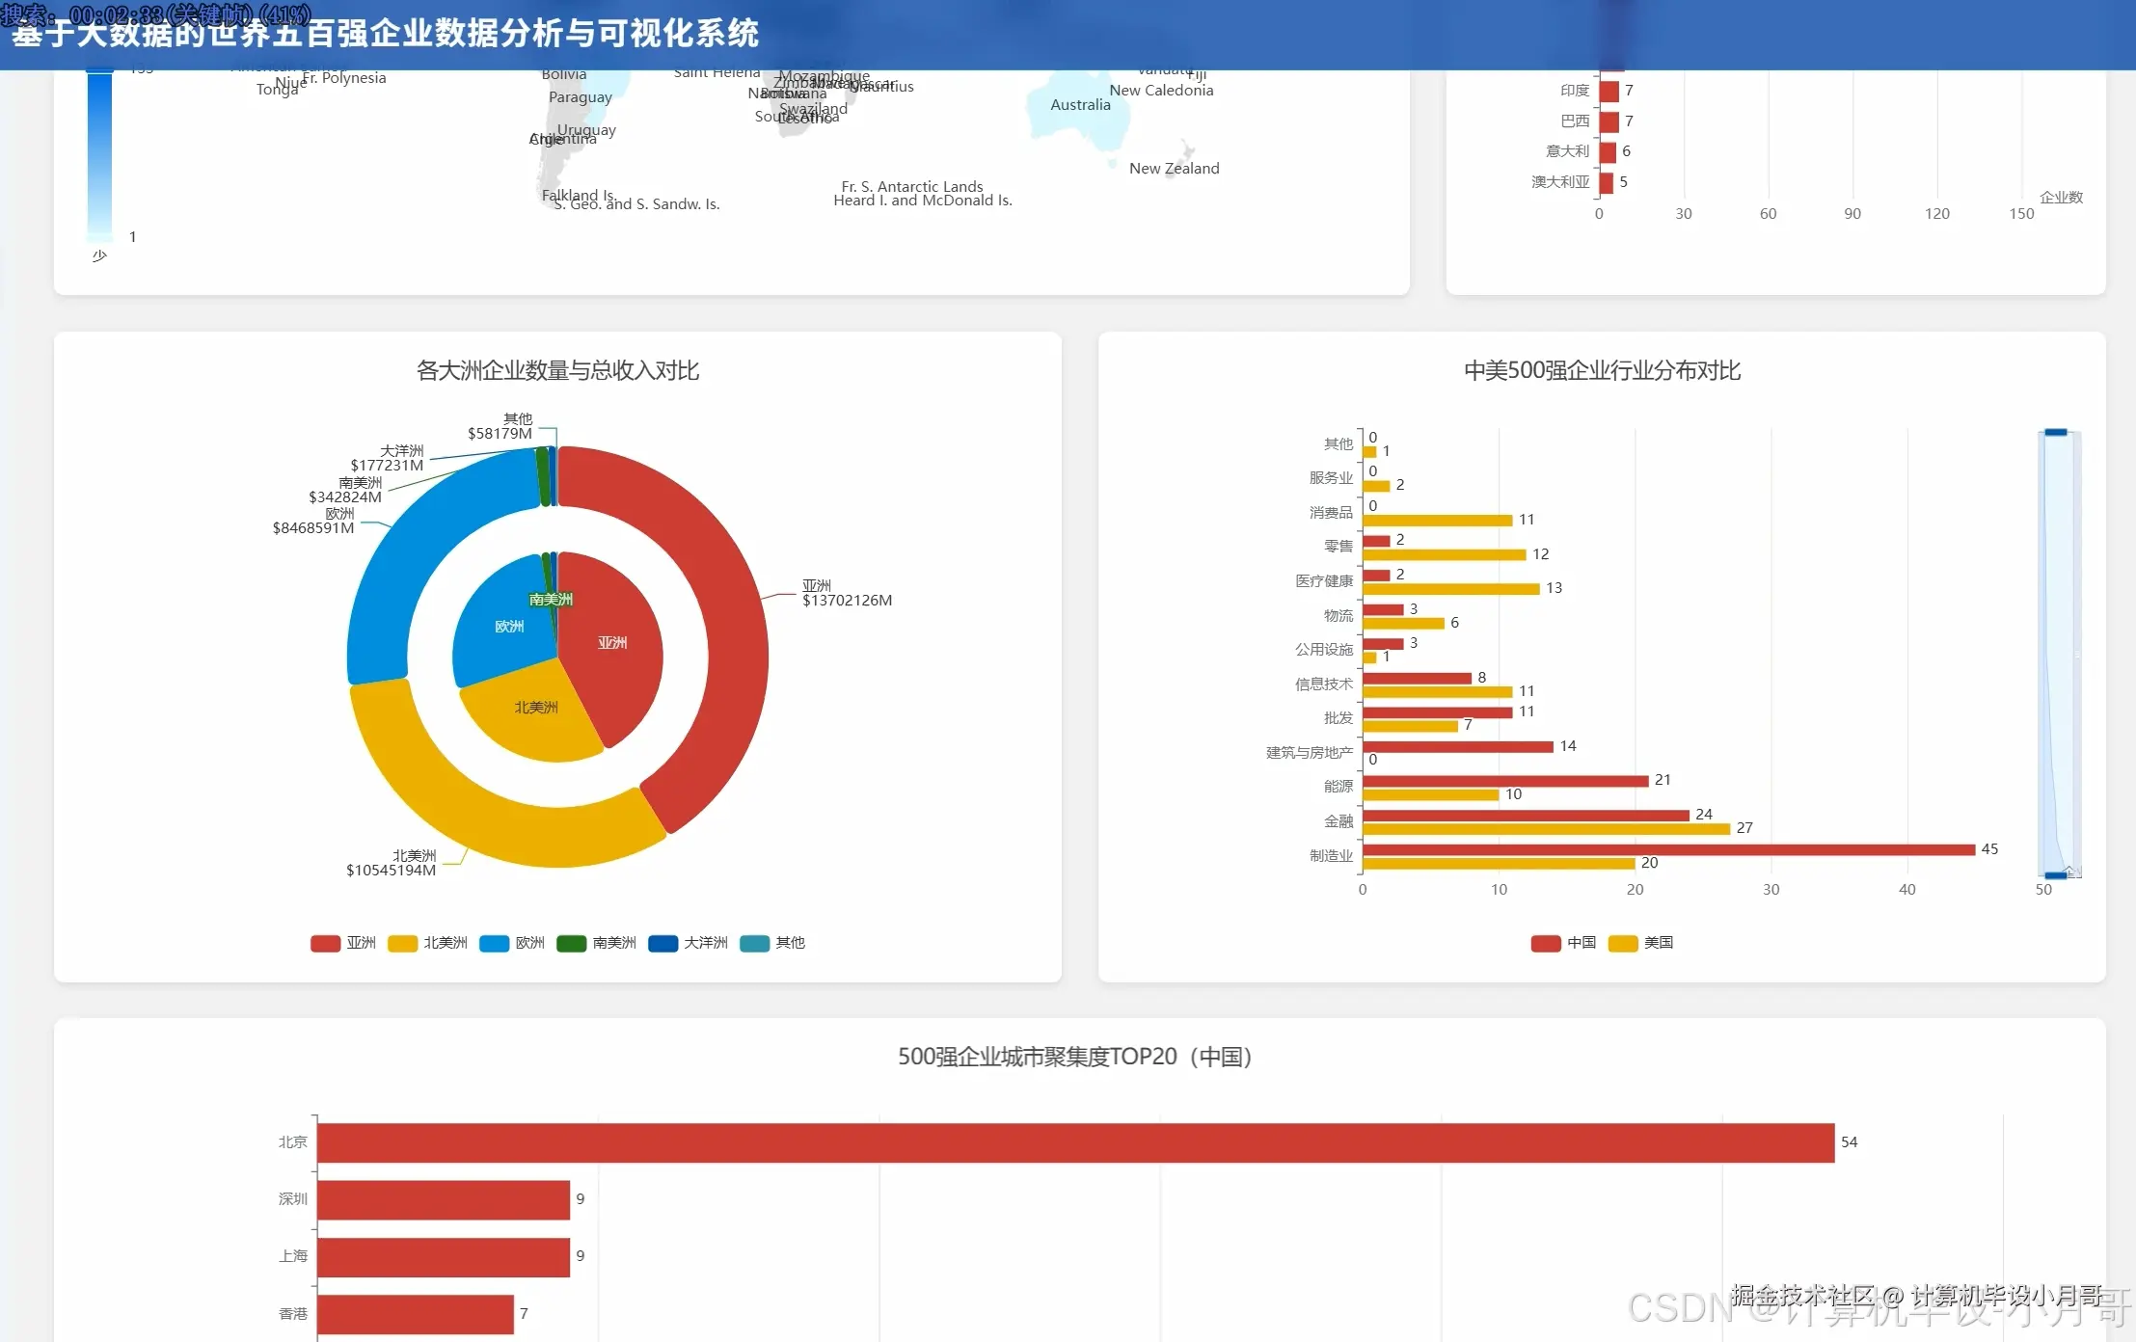
Task: Click the 印度 bar in country ranking
Action: (x=1609, y=92)
